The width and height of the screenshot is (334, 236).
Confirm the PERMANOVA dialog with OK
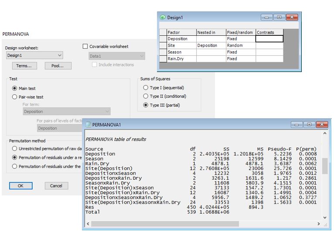point(20,186)
